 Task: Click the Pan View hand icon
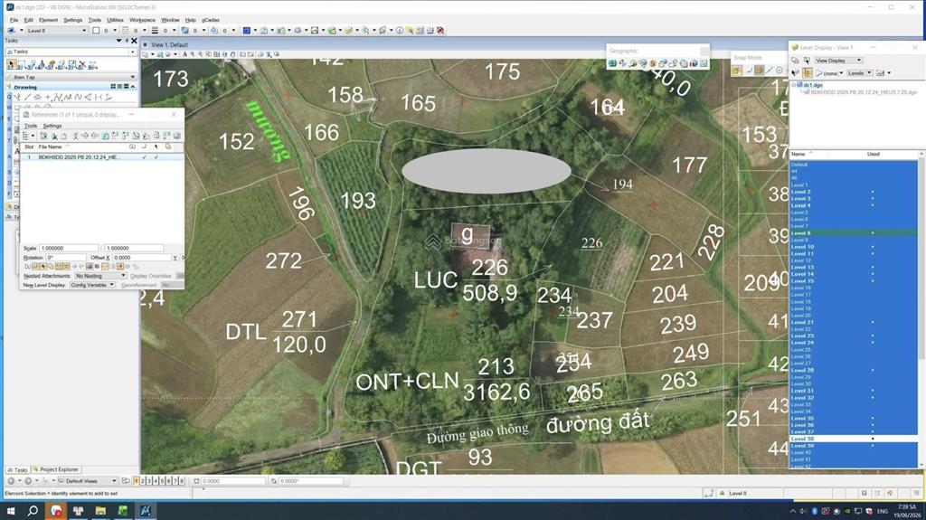(x=232, y=54)
